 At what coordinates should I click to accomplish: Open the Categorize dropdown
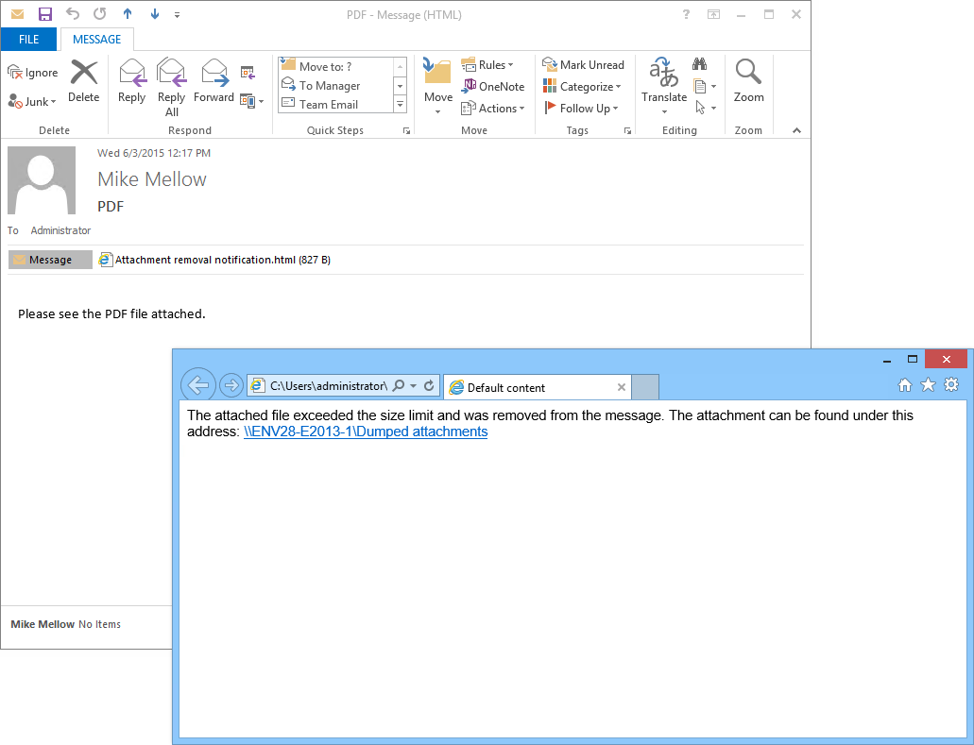click(582, 86)
